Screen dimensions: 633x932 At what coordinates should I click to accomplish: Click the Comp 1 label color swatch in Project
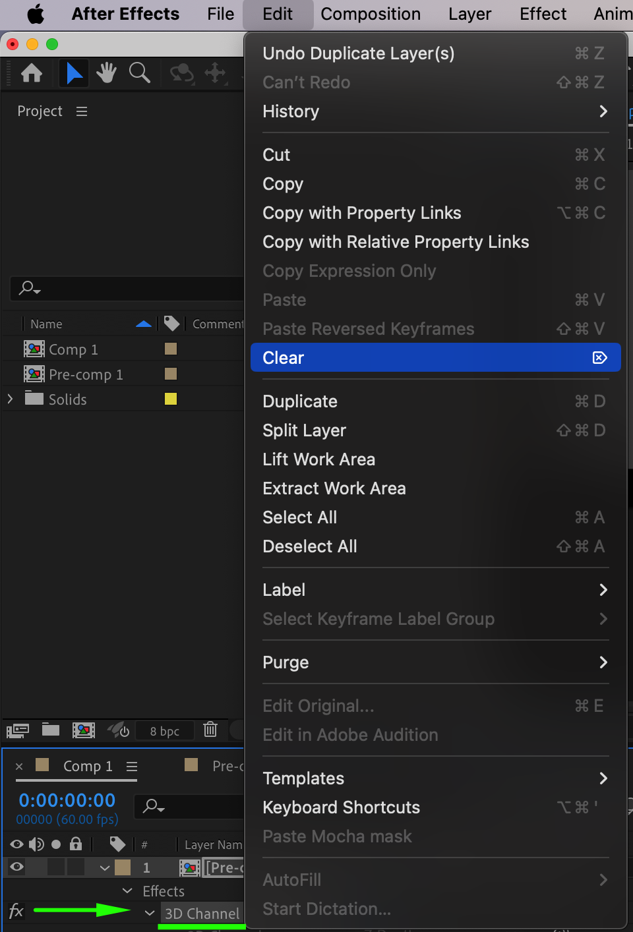click(x=171, y=349)
